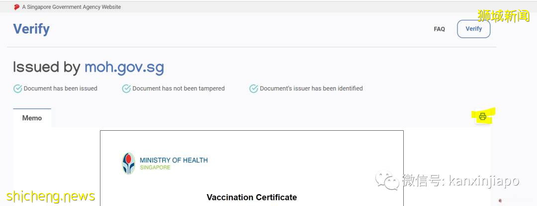
Task: Click the Singapore lion head icon
Action: click(x=16, y=7)
